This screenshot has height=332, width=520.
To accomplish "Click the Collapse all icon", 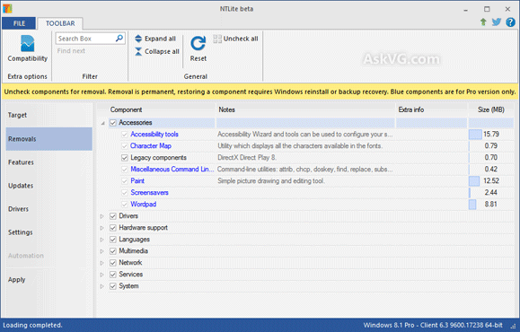I will coord(138,51).
